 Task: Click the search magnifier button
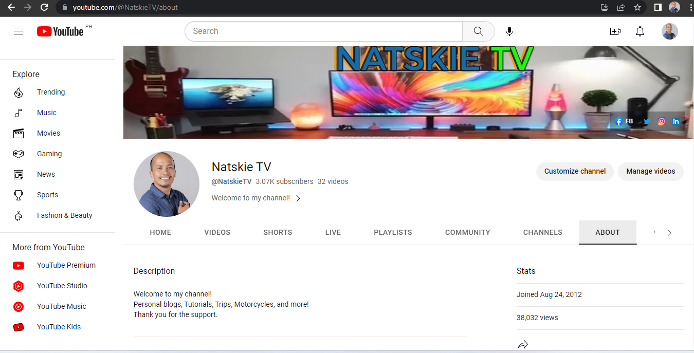(478, 31)
